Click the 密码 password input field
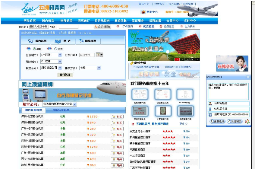 tap(68, 27)
